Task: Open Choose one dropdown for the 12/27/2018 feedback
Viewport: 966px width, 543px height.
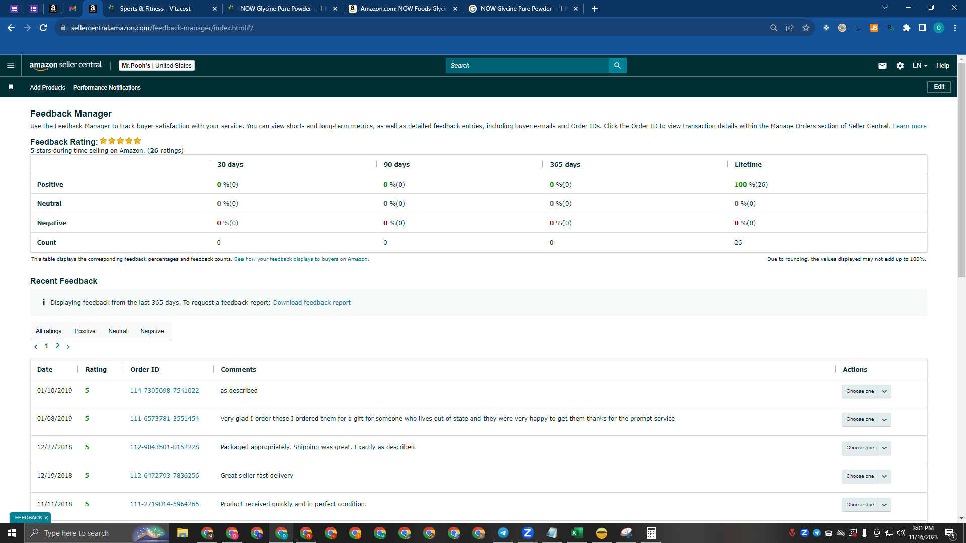Action: (x=866, y=448)
